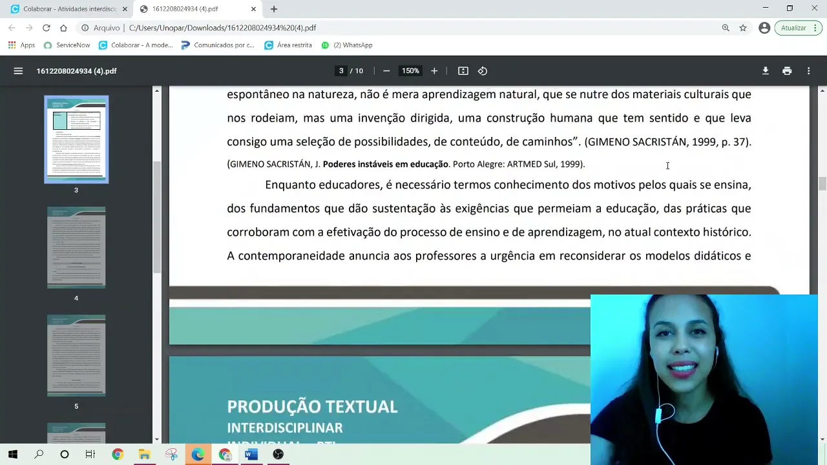Open File Explorer from the taskbar
827x465 pixels.
click(144, 455)
